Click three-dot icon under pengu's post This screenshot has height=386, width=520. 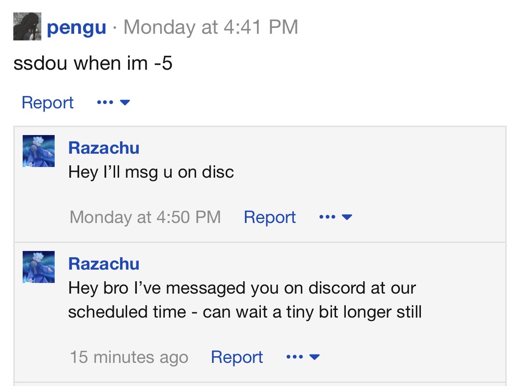(x=104, y=103)
